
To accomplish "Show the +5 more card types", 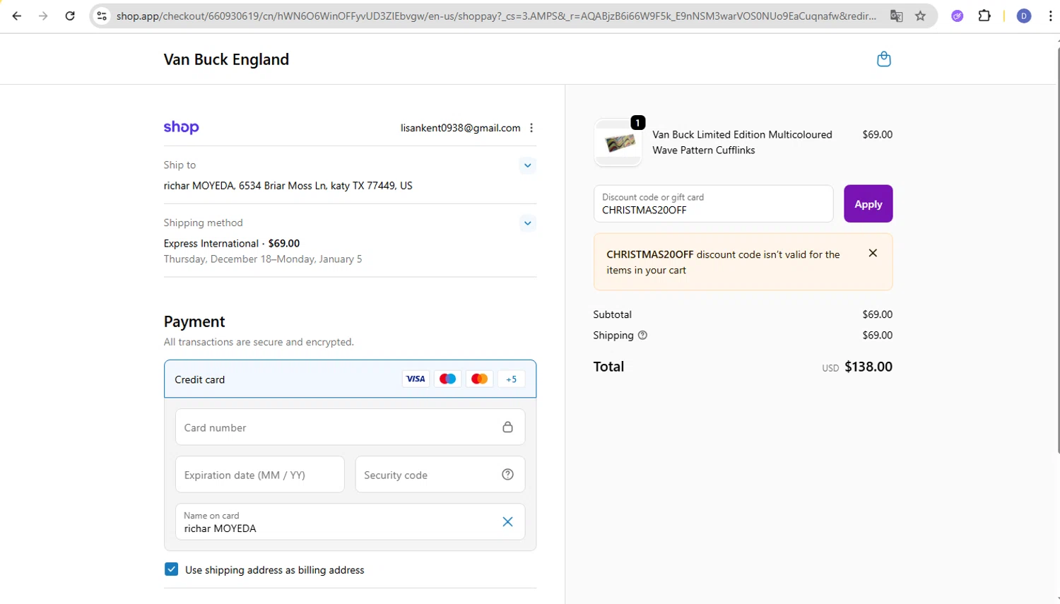I will 511,379.
